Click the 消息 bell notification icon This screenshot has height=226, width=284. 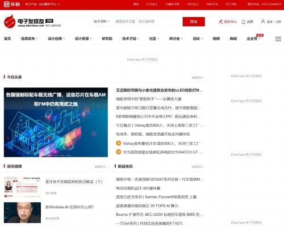[x=244, y=22]
